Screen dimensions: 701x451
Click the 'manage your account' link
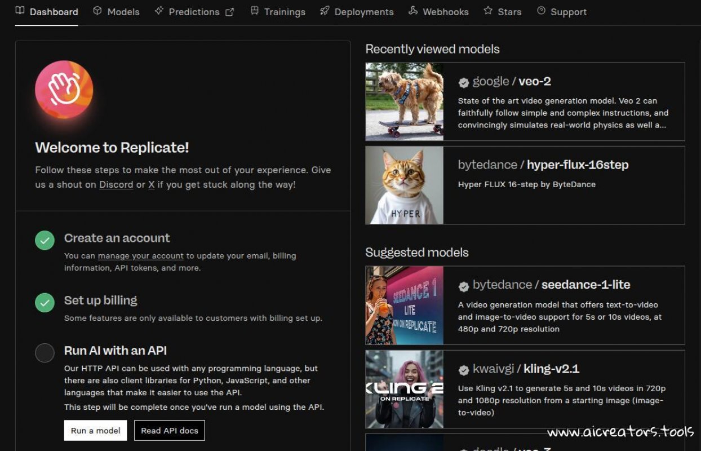[x=140, y=255]
